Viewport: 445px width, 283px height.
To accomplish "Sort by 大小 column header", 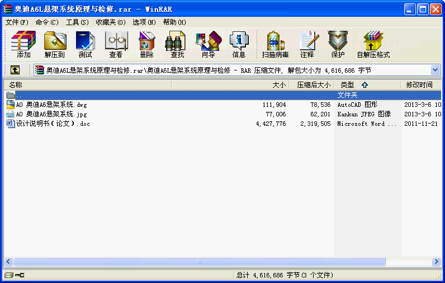I will click(230, 84).
